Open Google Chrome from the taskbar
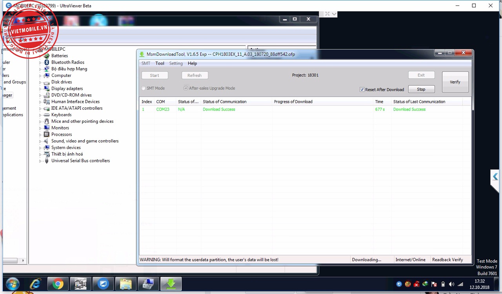502x294 pixels. coord(58,284)
